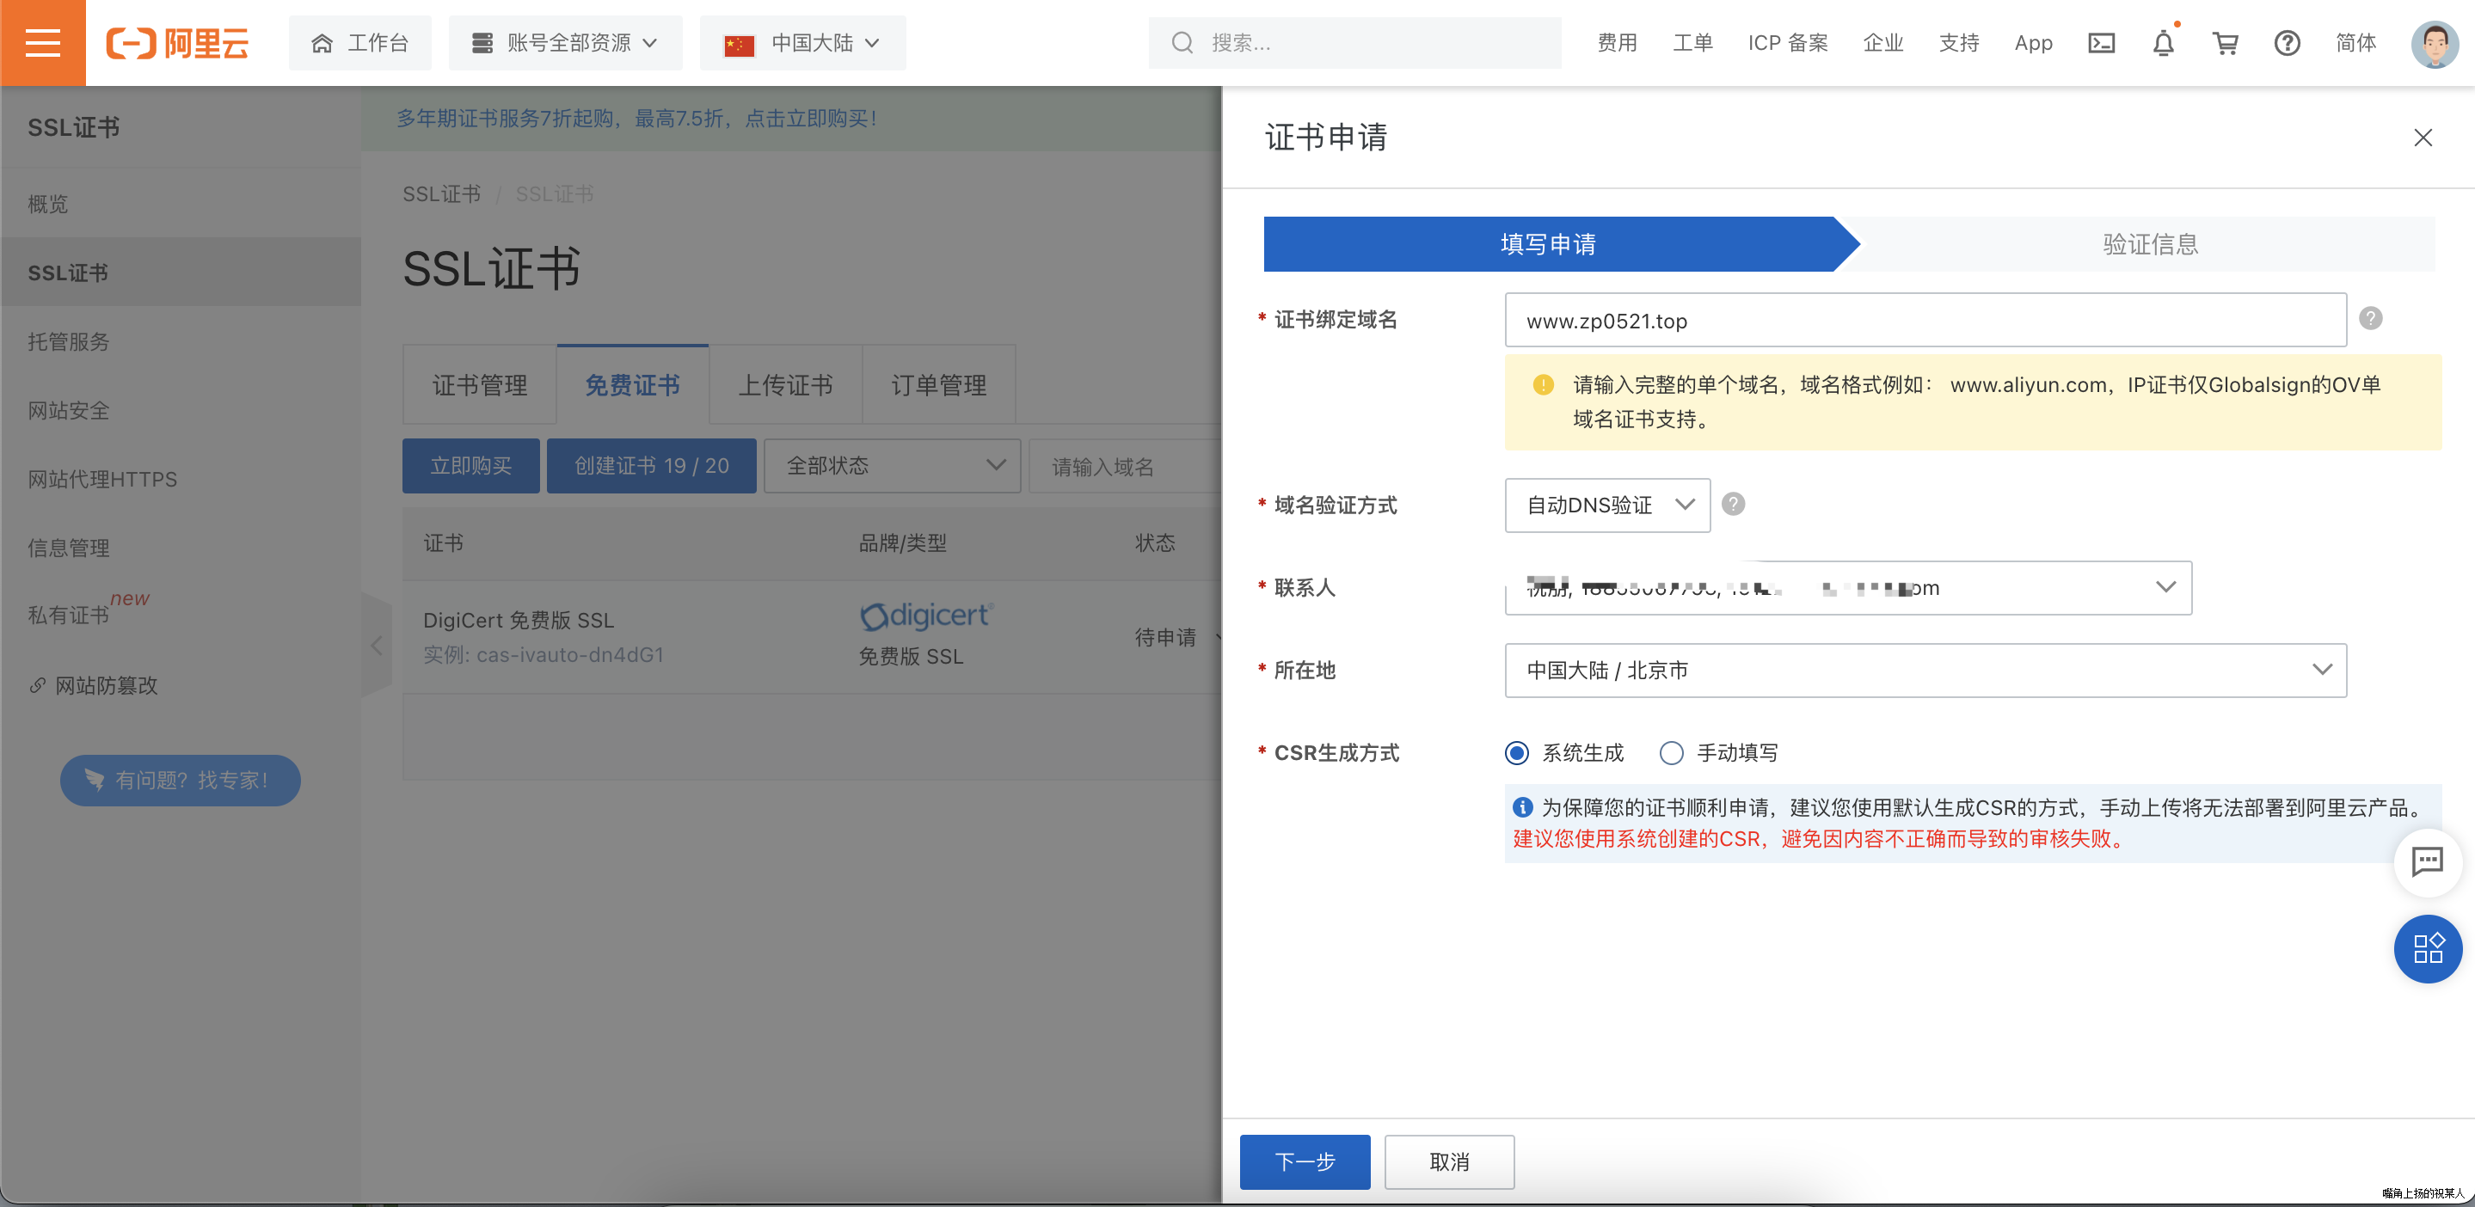The image size is (2475, 1207).
Task: Open the contact person dropdown
Action: [x=1847, y=586]
